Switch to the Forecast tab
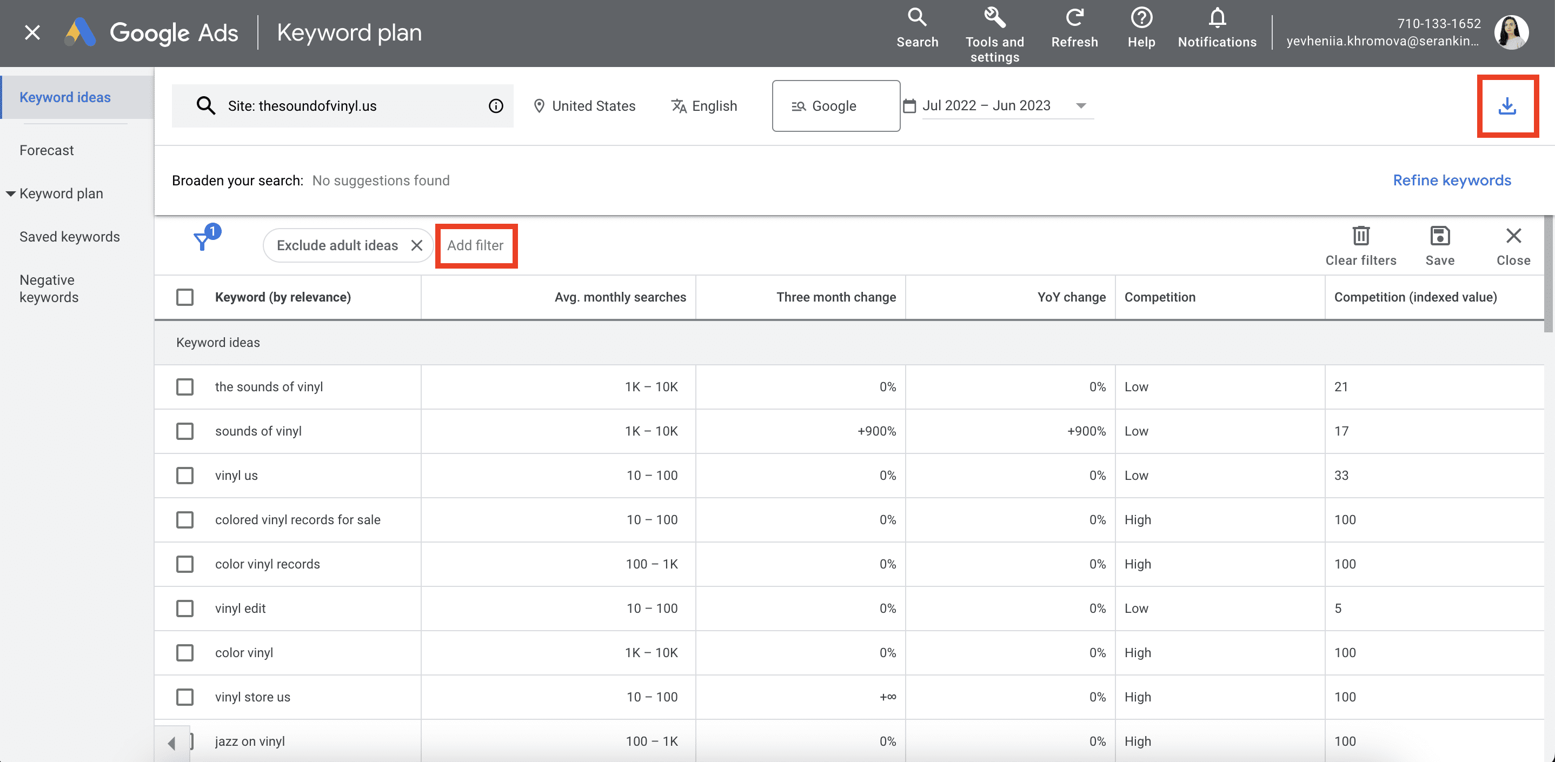The image size is (1555, 762). point(46,150)
